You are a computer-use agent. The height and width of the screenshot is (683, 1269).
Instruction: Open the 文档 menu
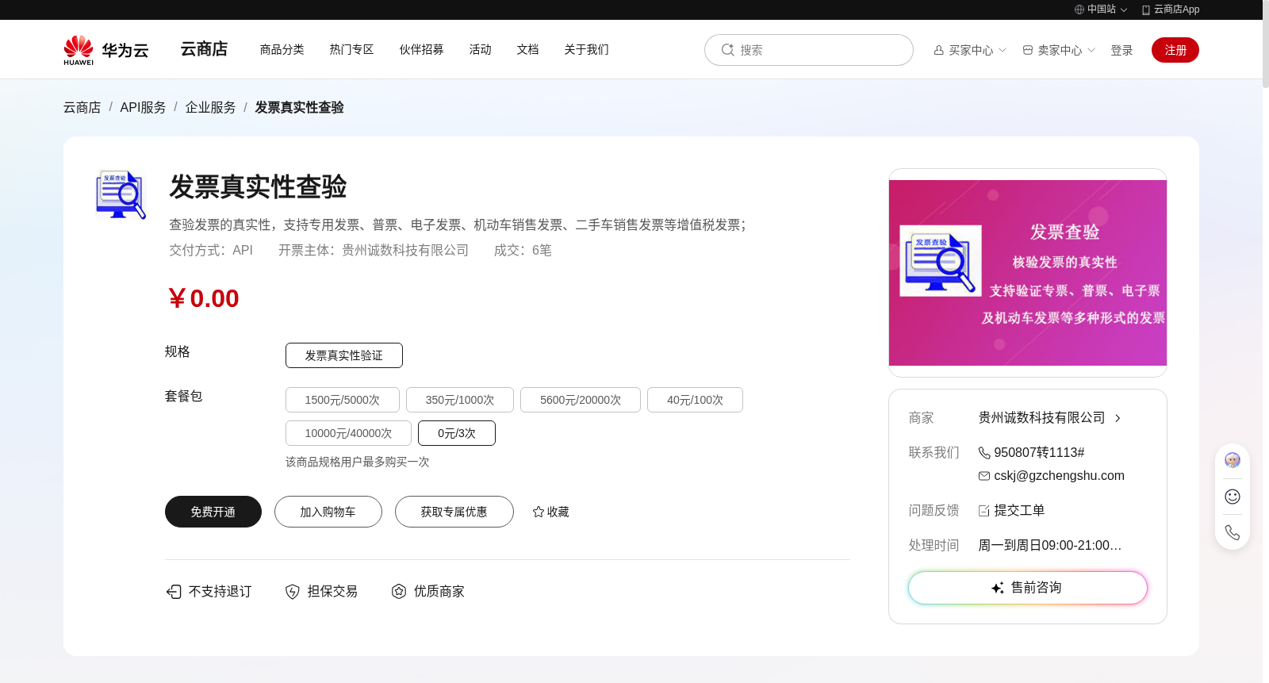(x=528, y=49)
